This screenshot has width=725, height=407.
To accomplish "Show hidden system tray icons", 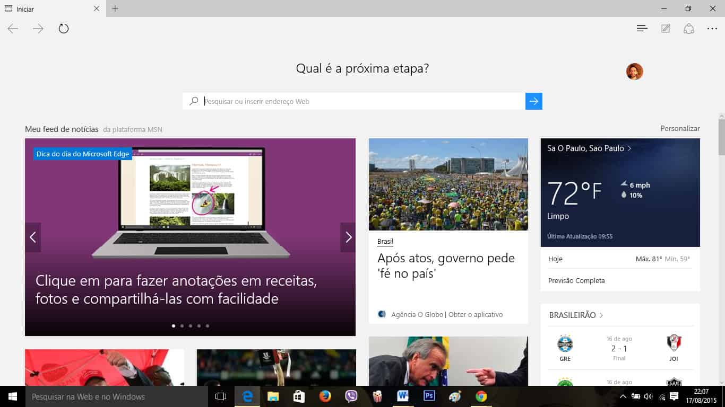I will (x=623, y=396).
